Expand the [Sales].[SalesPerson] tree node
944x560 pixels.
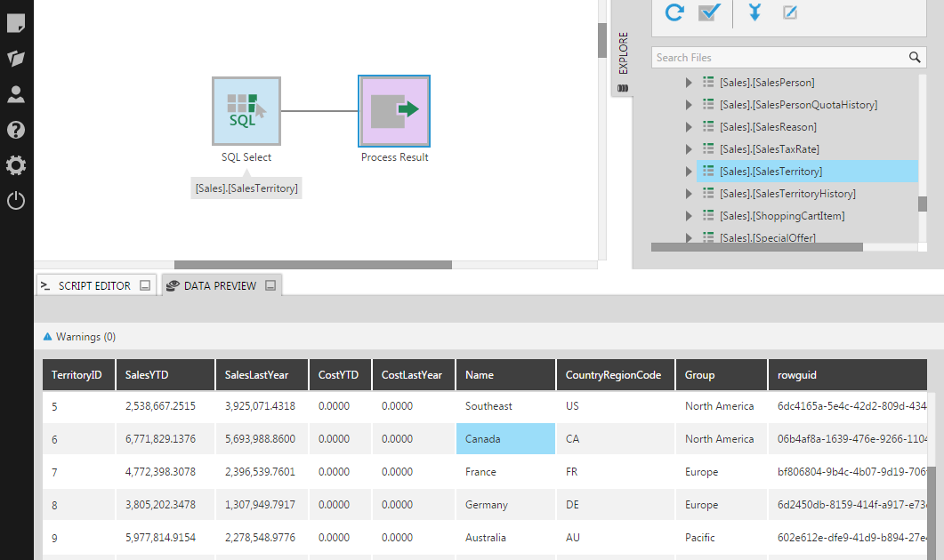click(x=689, y=83)
